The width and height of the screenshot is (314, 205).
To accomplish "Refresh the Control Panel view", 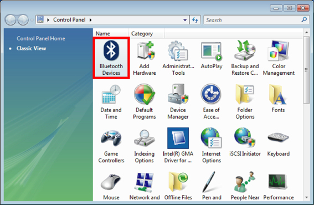I will tap(195, 20).
